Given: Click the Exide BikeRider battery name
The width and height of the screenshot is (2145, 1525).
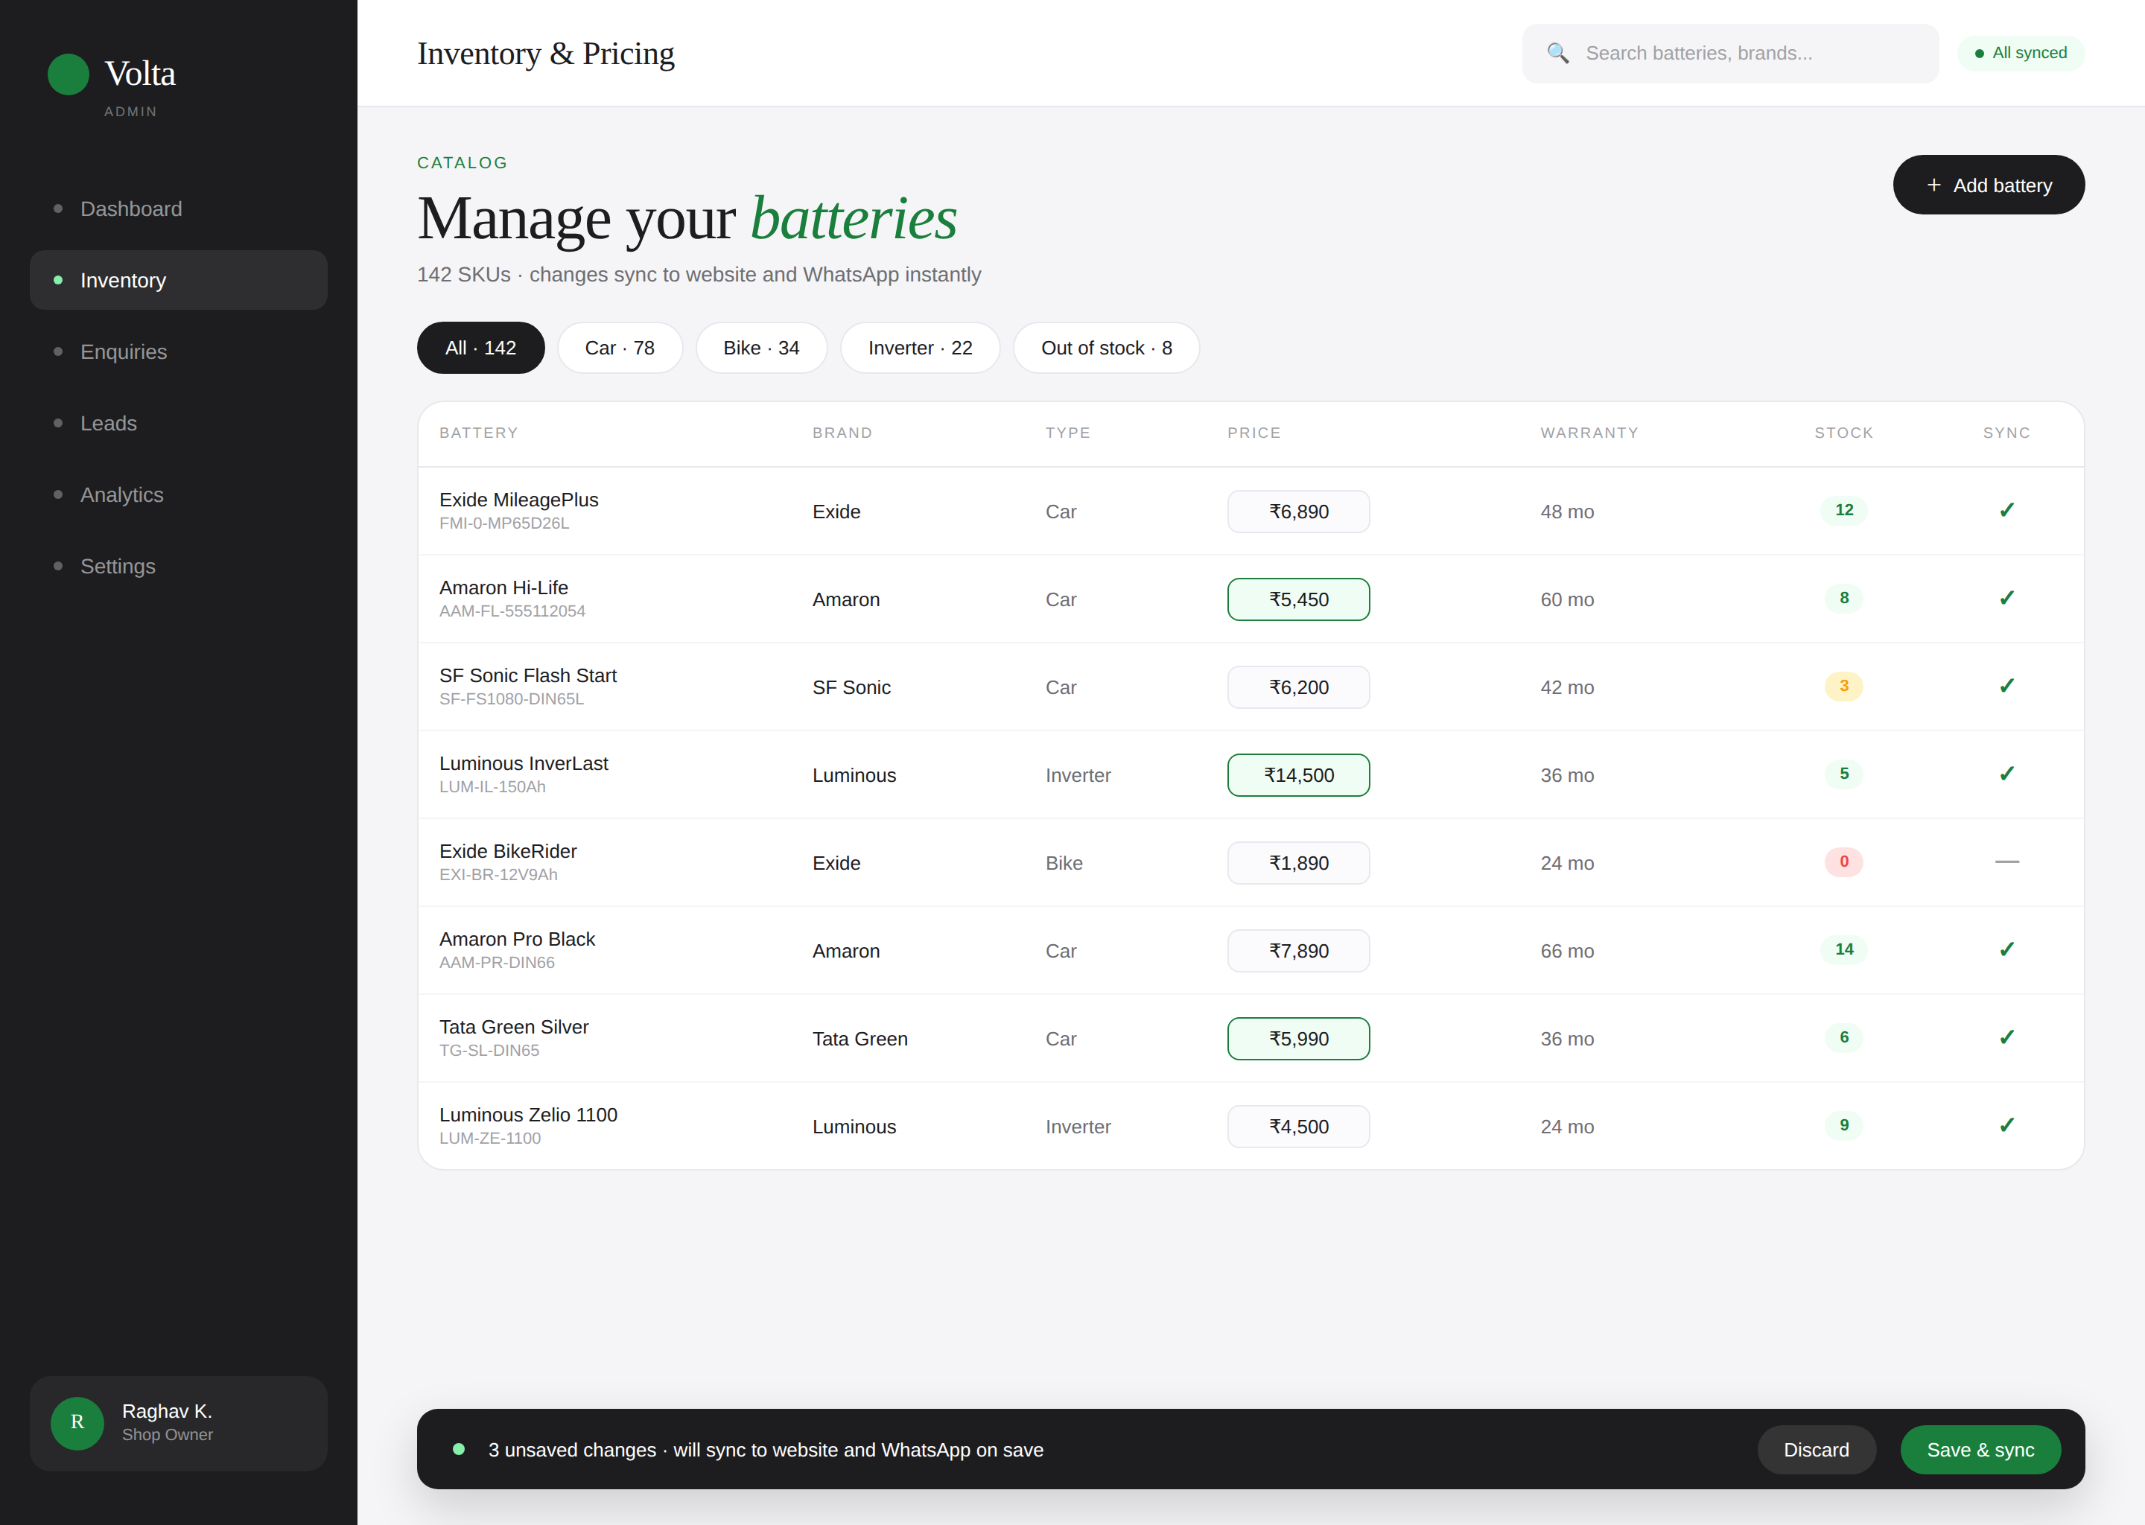Looking at the screenshot, I should [x=508, y=851].
